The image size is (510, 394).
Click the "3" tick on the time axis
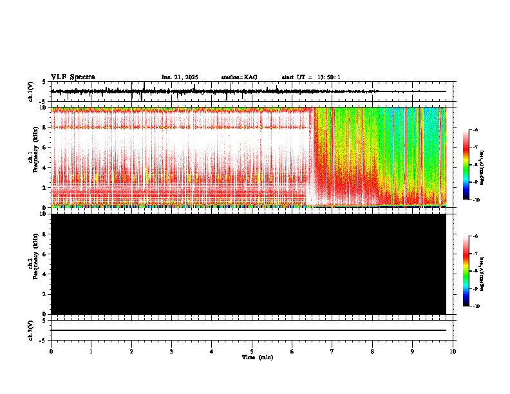tap(171, 352)
